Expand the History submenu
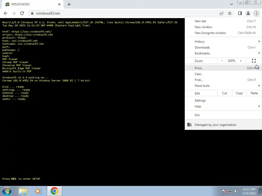Viewport: 262px width, 196px height. point(223,42)
